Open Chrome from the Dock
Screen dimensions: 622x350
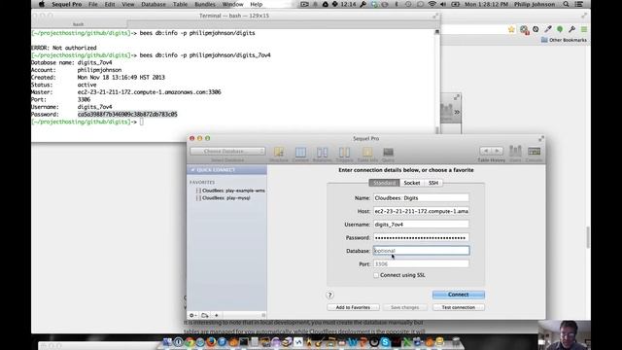[190, 341]
